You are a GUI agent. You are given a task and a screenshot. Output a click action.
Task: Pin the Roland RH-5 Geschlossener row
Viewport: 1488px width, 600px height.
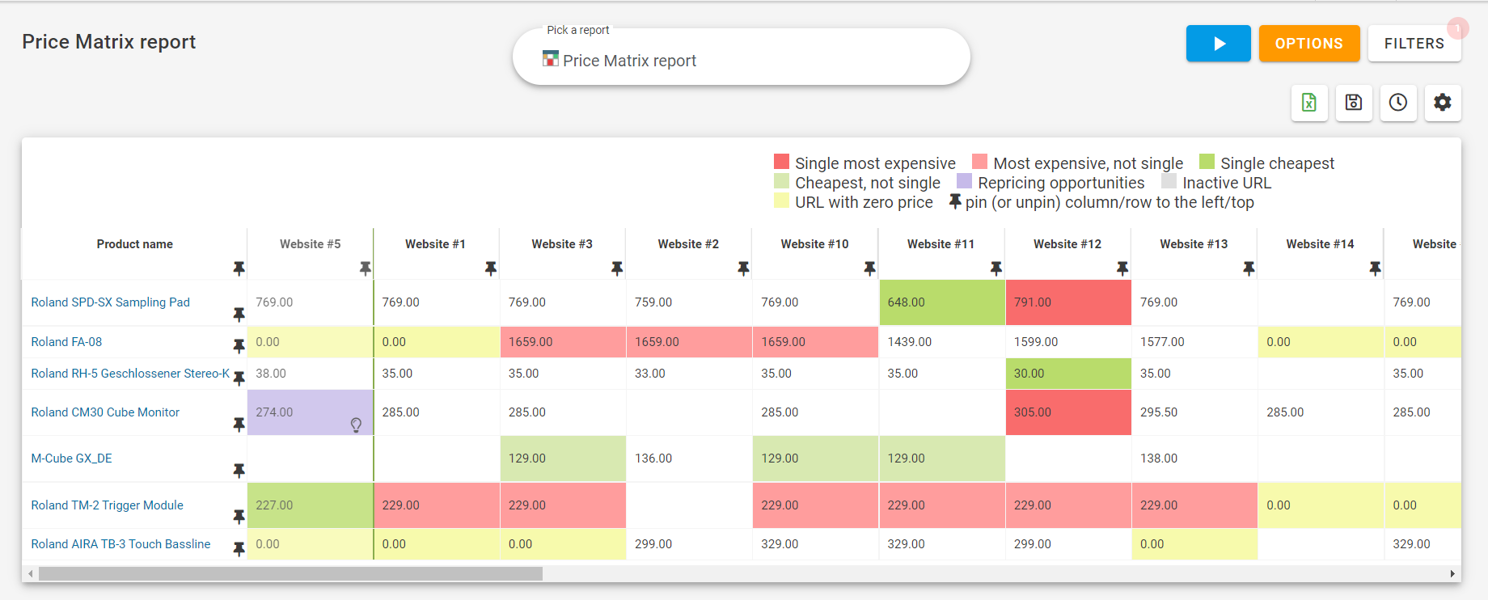(239, 378)
